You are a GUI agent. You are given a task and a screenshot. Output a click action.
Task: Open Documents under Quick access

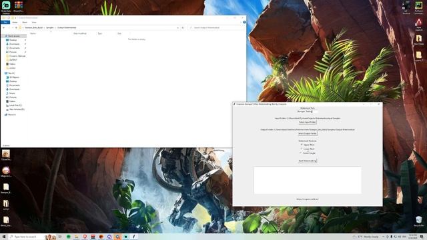coord(15,48)
